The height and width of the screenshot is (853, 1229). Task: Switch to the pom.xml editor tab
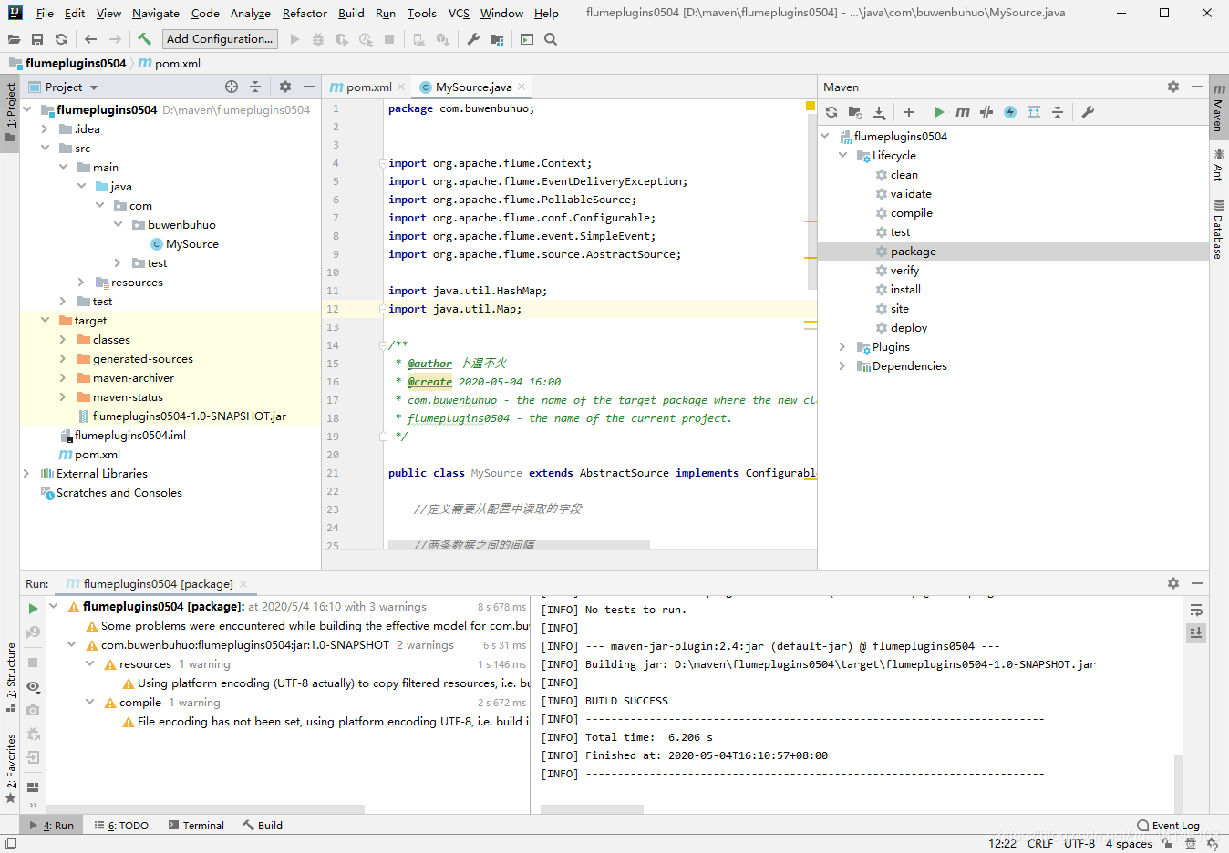[x=367, y=87]
